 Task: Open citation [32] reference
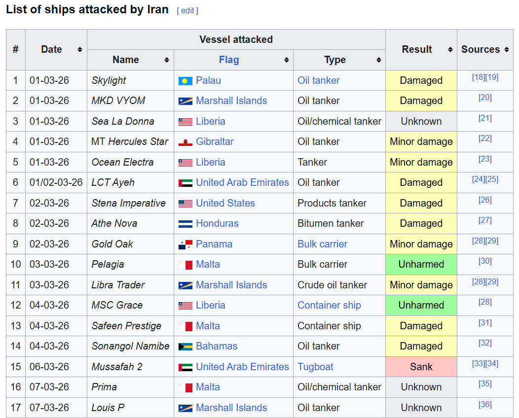pyautogui.click(x=485, y=343)
